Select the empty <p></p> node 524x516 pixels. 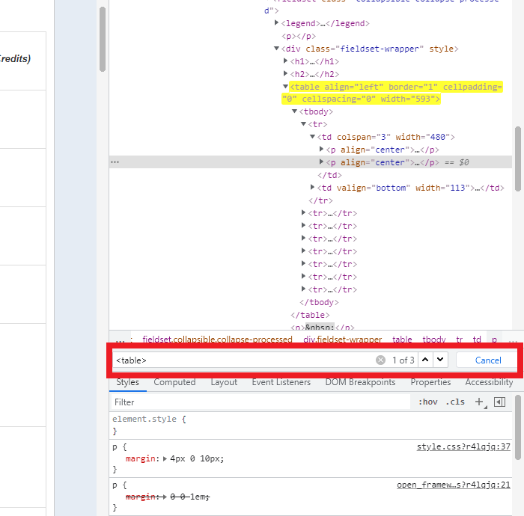[x=299, y=36]
